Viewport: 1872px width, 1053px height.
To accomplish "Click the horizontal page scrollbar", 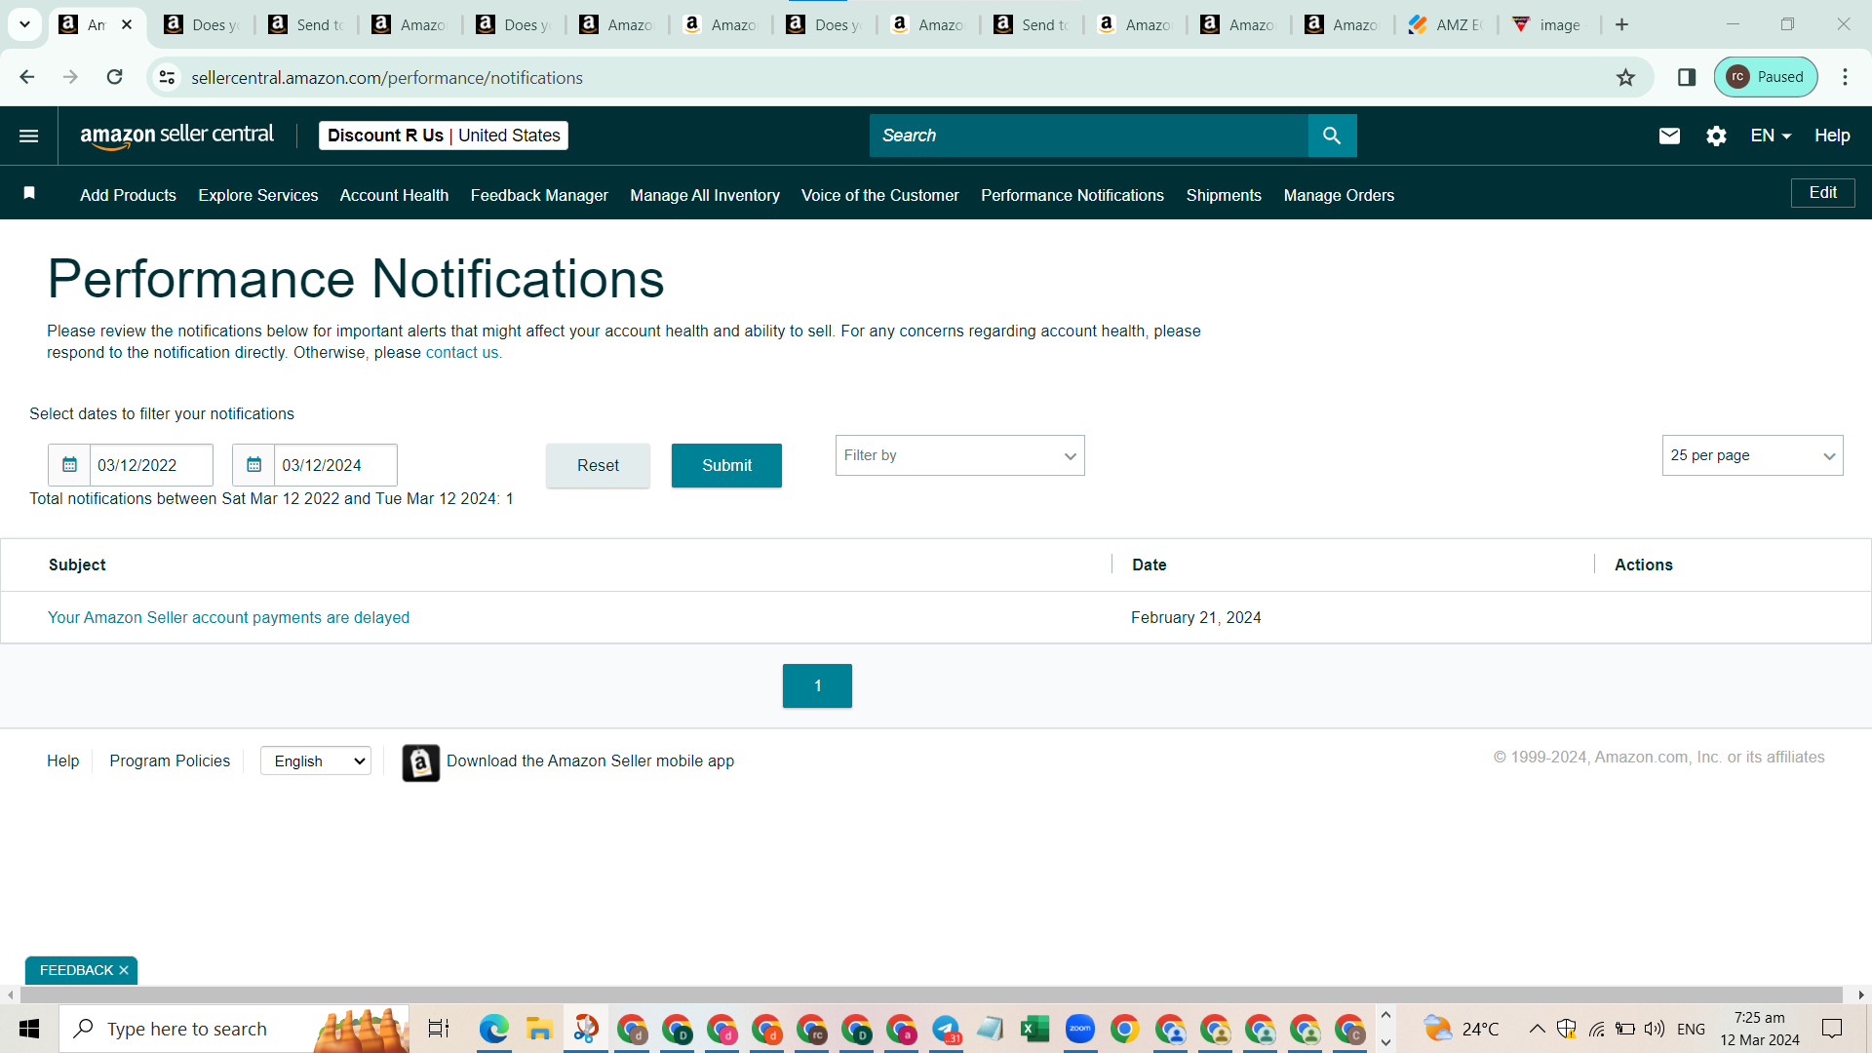I will 931,994.
